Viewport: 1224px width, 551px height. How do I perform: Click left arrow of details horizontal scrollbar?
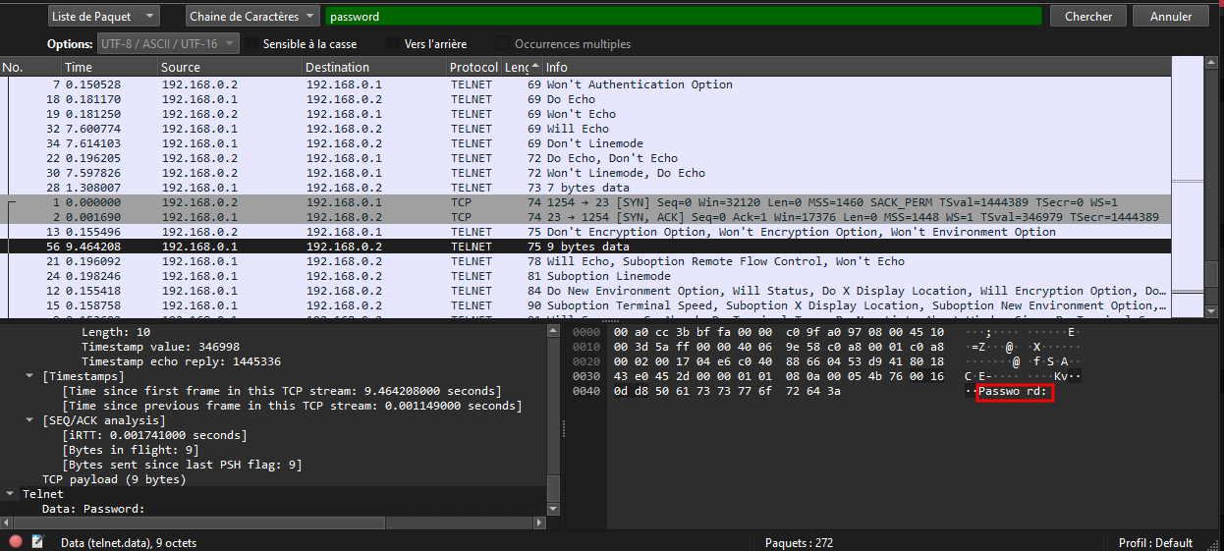click(7, 523)
